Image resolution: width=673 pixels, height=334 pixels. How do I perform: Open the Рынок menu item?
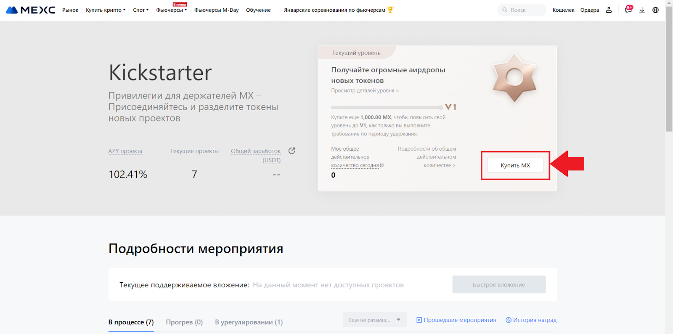tap(70, 10)
